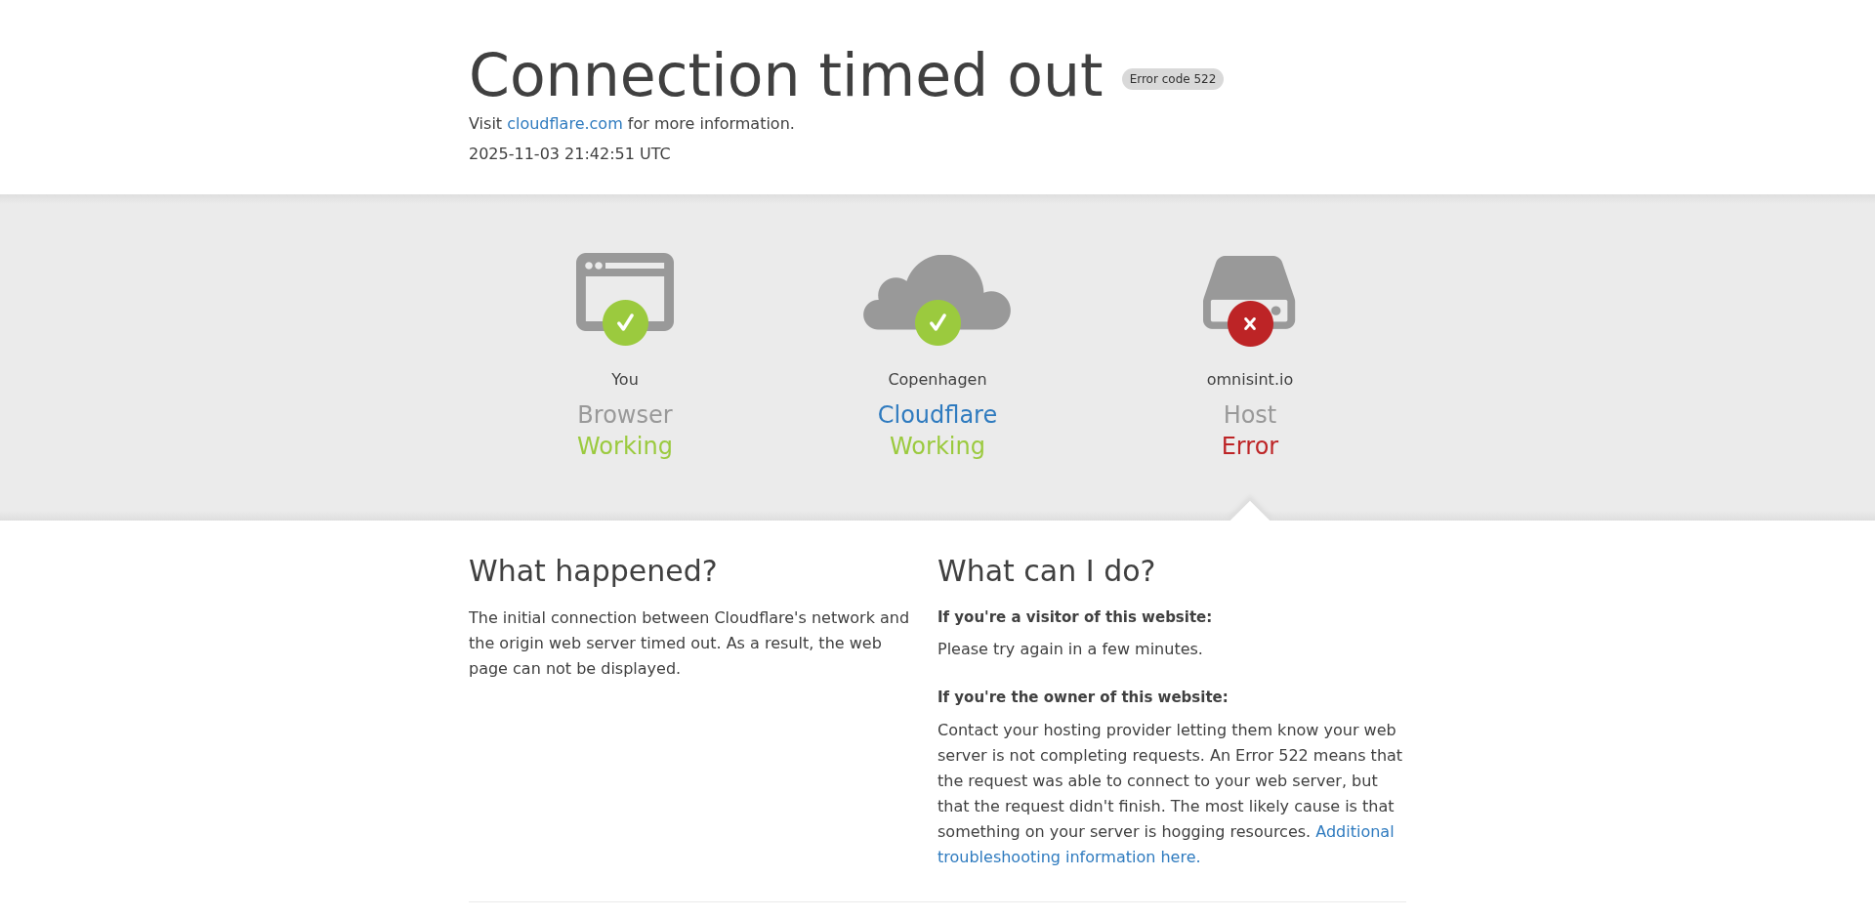Viewport: 1875px width, 919px height.
Task: Click the omnisint.io host name
Action: pos(1250,380)
